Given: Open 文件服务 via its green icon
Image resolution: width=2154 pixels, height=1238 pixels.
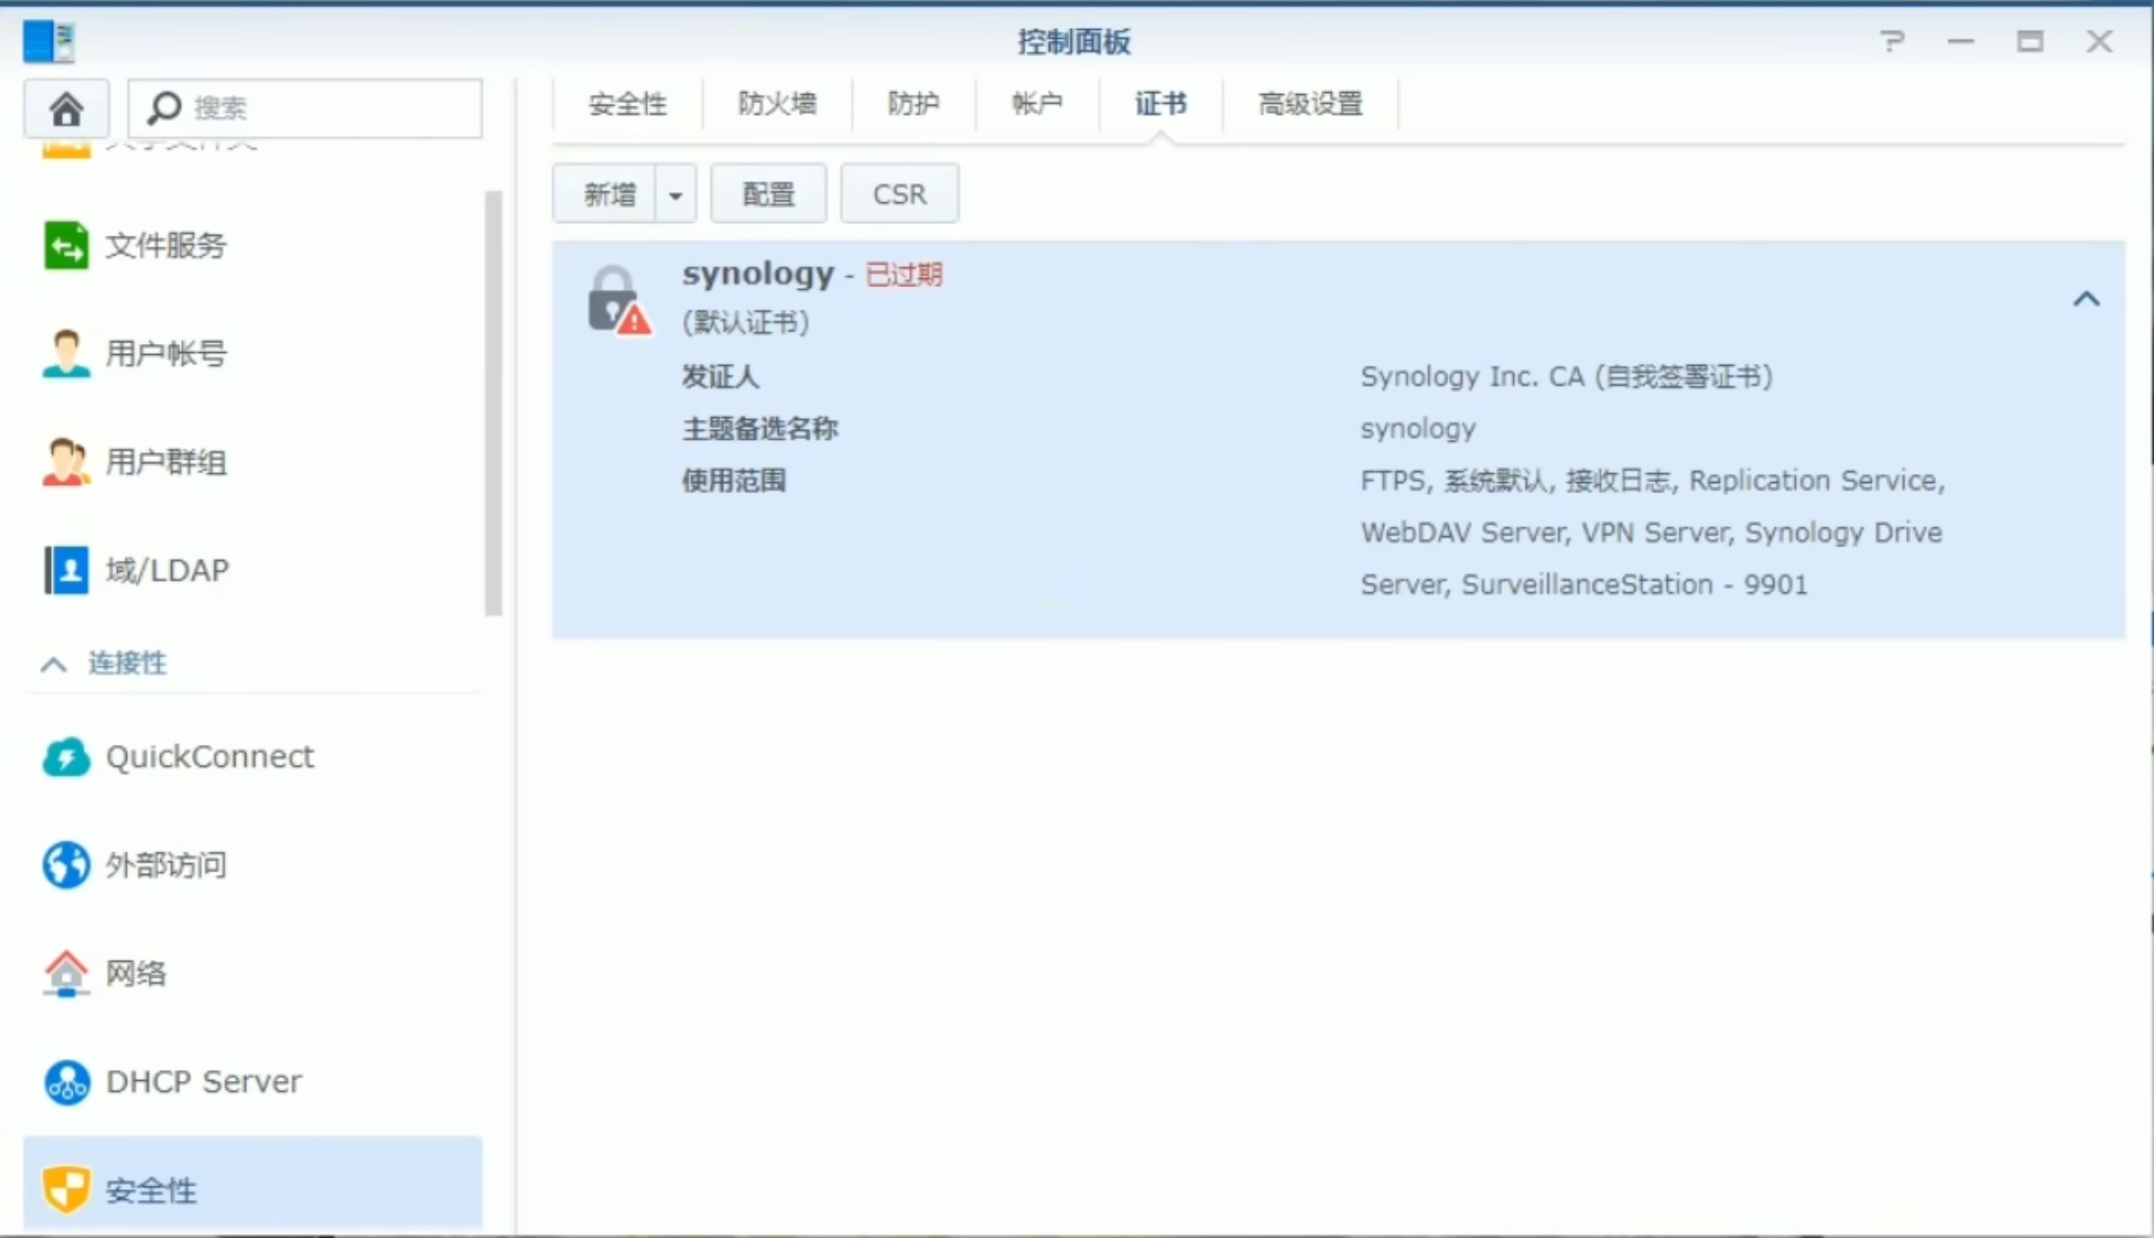Looking at the screenshot, I should click(x=66, y=246).
